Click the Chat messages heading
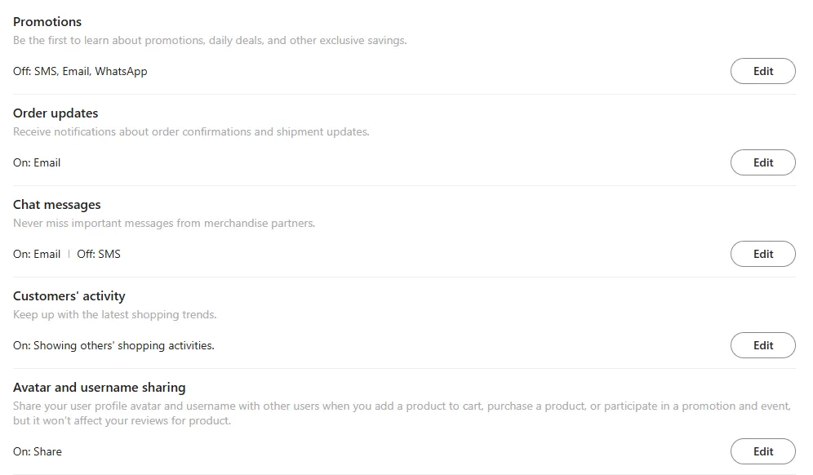The width and height of the screenshot is (813, 475). point(57,205)
